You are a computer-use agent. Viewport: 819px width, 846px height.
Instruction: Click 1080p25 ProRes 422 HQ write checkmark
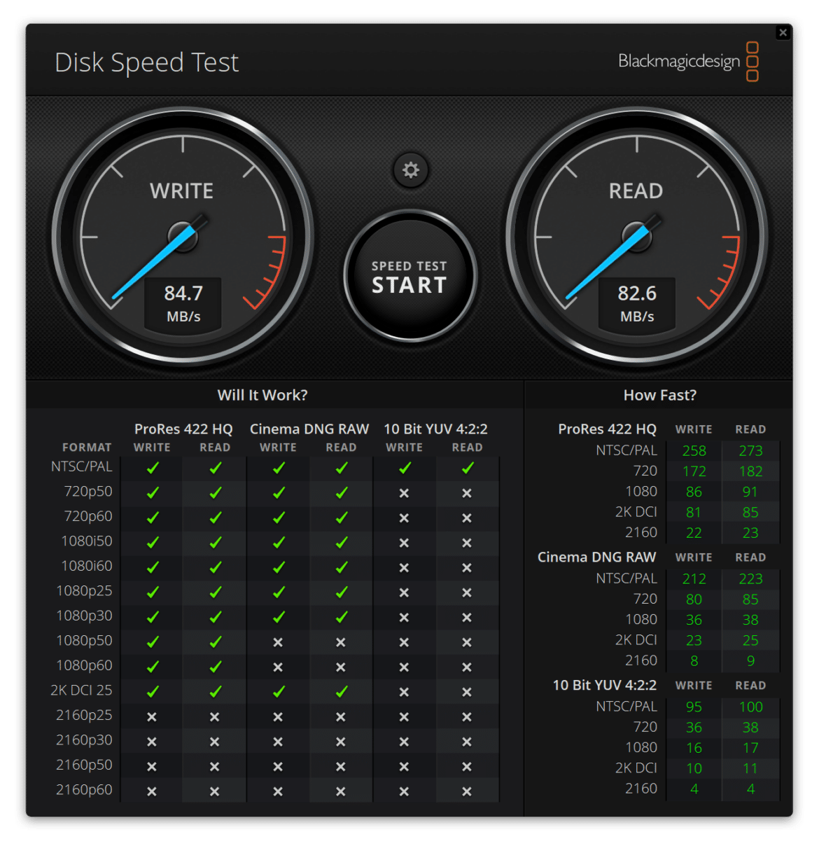click(x=153, y=592)
